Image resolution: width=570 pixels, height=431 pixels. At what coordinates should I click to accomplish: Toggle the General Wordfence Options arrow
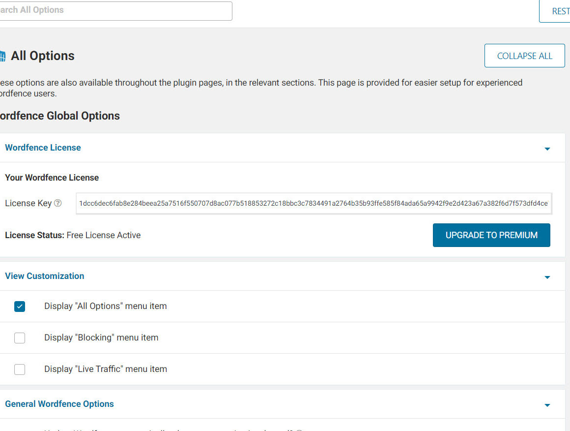[x=547, y=405]
